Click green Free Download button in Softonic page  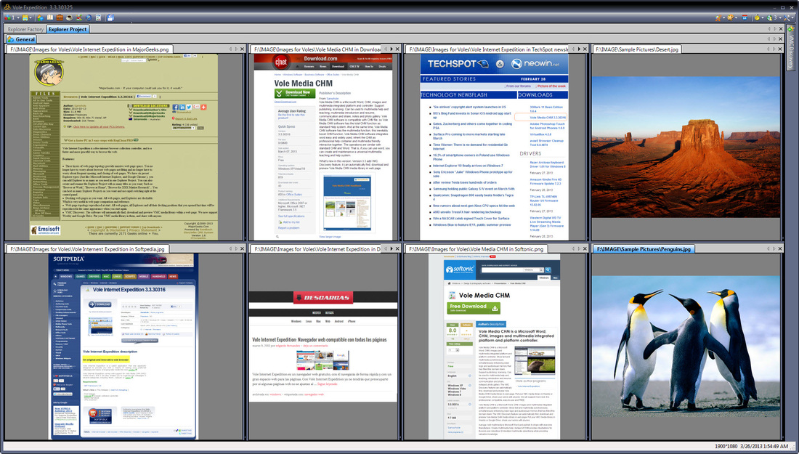coord(474,308)
